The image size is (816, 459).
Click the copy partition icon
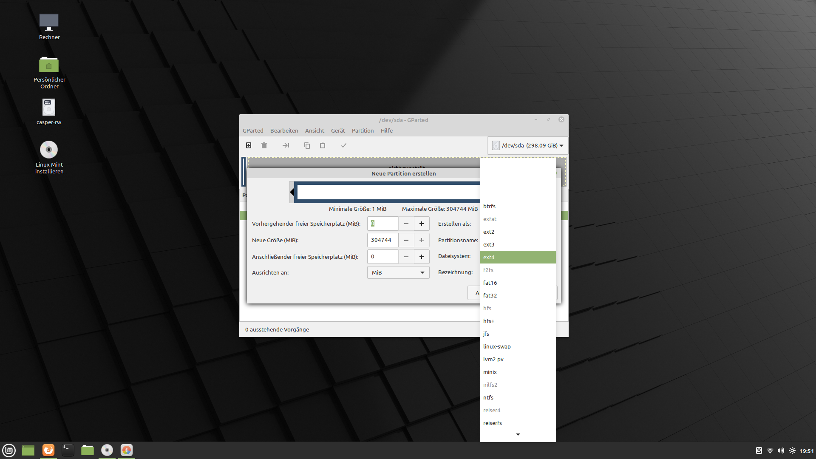click(x=307, y=145)
